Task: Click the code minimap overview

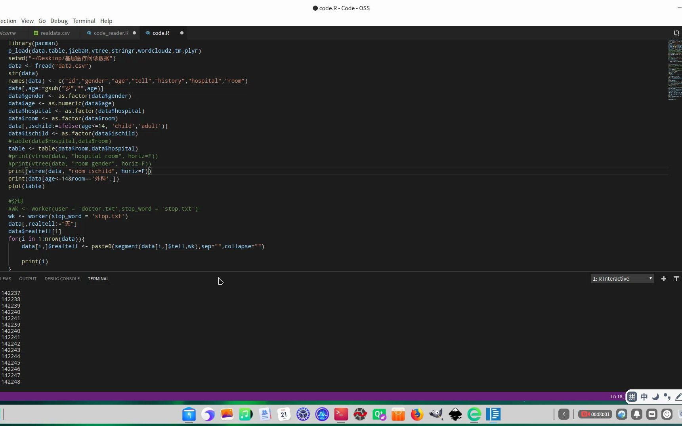Action: click(675, 69)
